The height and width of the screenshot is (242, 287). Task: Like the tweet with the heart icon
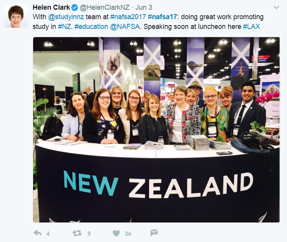click(116, 233)
